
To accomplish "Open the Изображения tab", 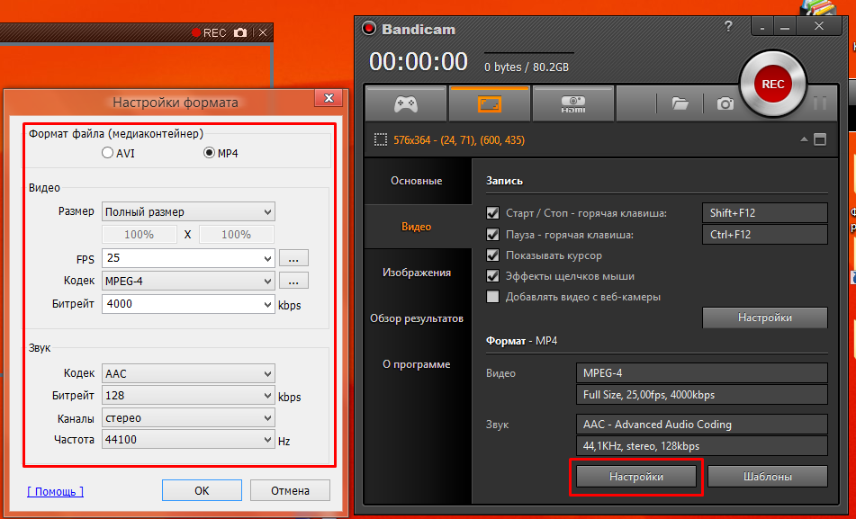I will 417,273.
